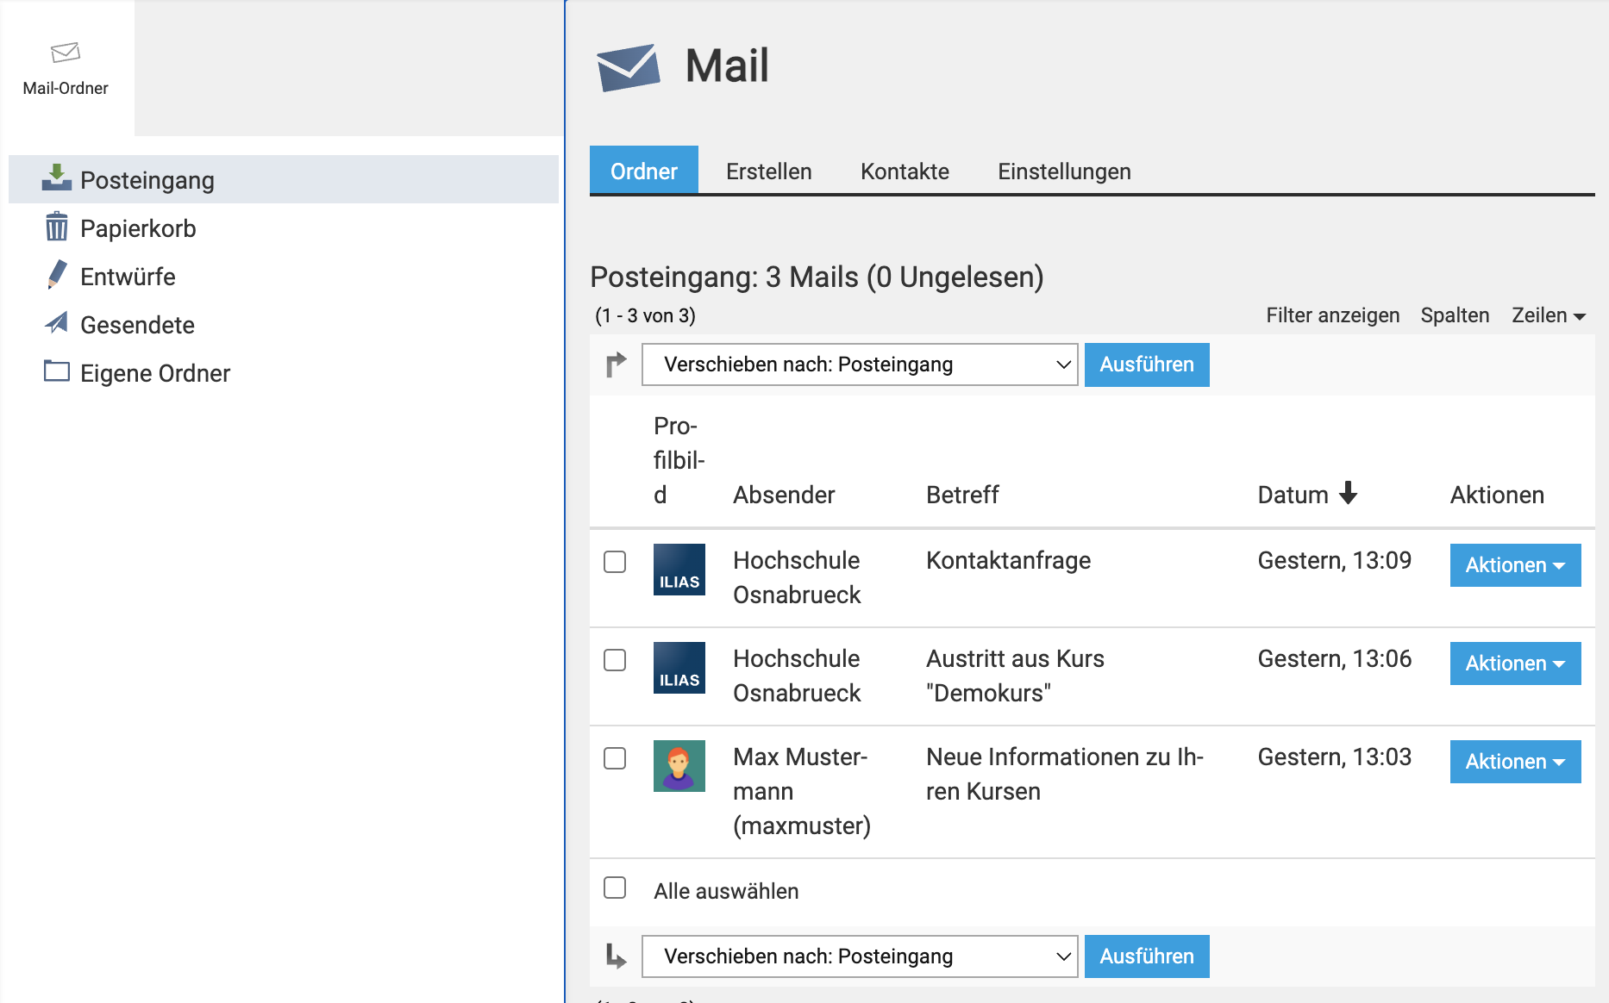Click the Datum sort arrow icon
Screen dimensions: 1609x1003
click(x=1349, y=493)
